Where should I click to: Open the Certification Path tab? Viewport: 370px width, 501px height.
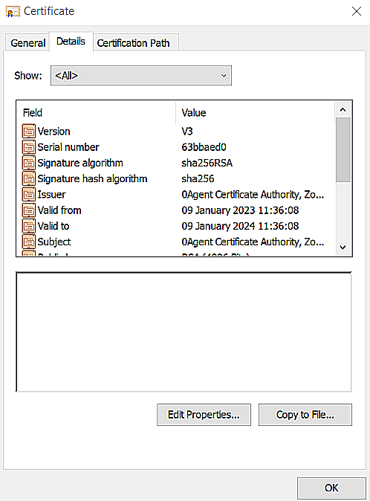[x=134, y=43]
